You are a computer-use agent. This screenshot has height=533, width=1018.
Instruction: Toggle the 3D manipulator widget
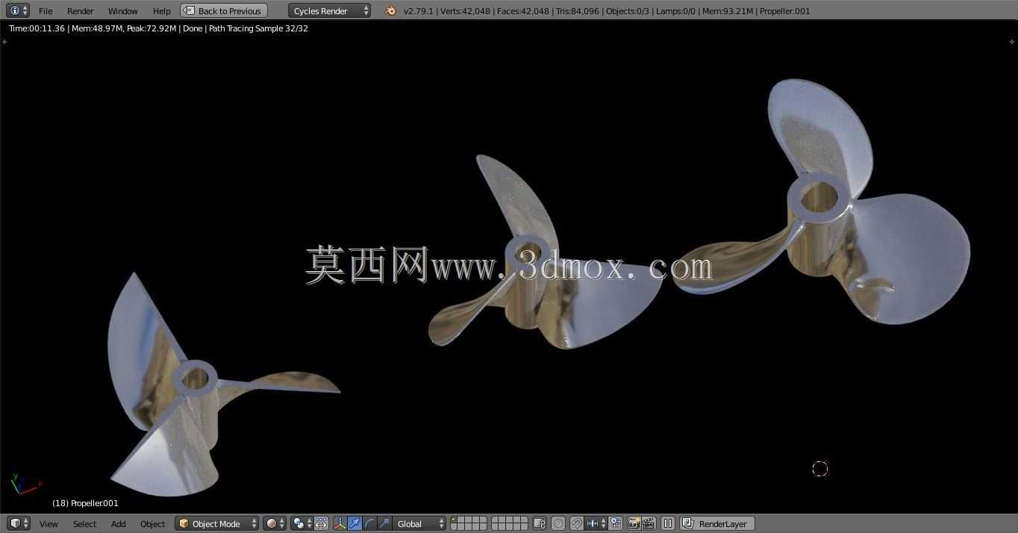point(340,524)
